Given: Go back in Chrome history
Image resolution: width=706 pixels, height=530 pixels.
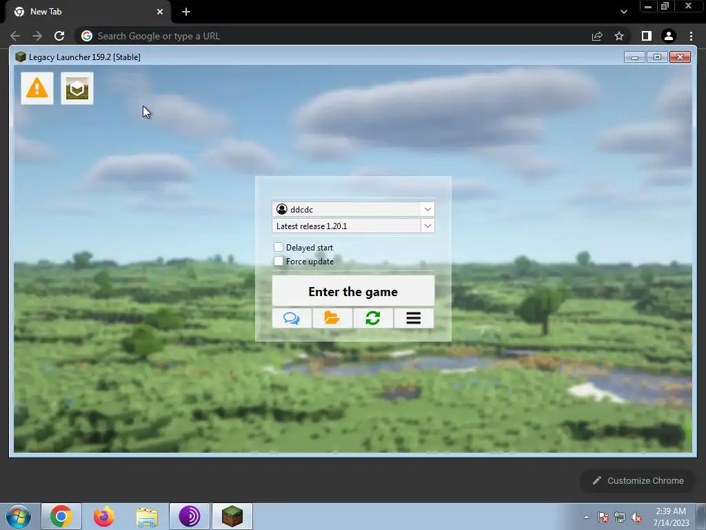Looking at the screenshot, I should tap(15, 36).
